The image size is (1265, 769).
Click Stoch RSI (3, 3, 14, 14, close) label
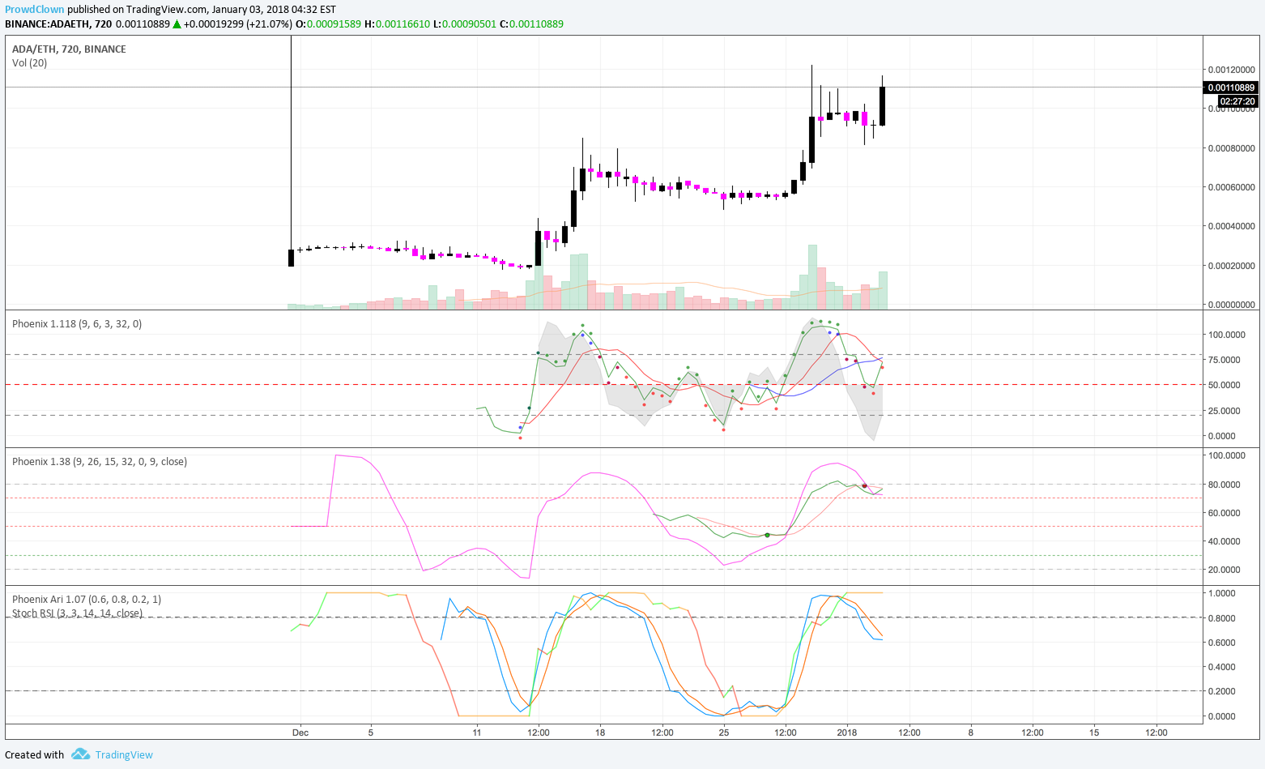coord(77,613)
